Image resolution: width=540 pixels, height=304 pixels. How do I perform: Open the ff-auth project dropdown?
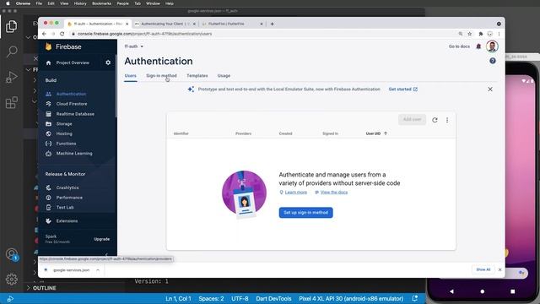[134, 46]
